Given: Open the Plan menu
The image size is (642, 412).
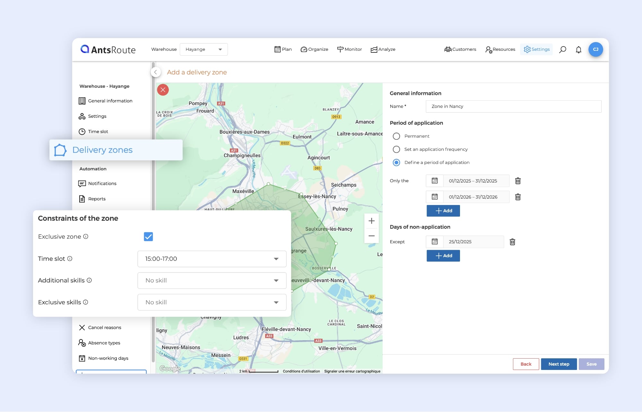Looking at the screenshot, I should tap(283, 49).
